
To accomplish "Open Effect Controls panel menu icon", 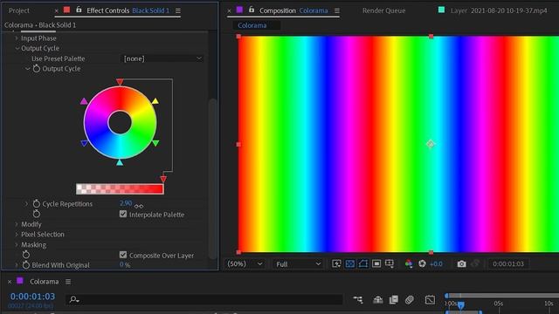I will [x=178, y=10].
